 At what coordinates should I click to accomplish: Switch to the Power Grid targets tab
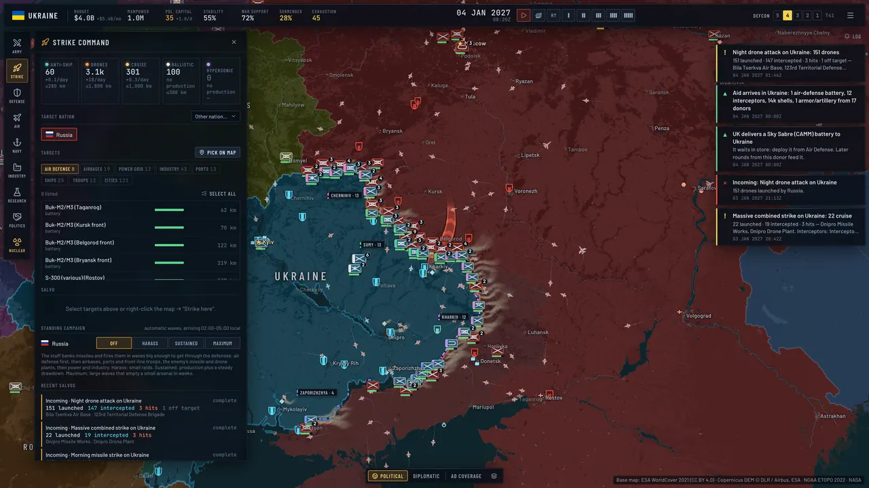134,169
